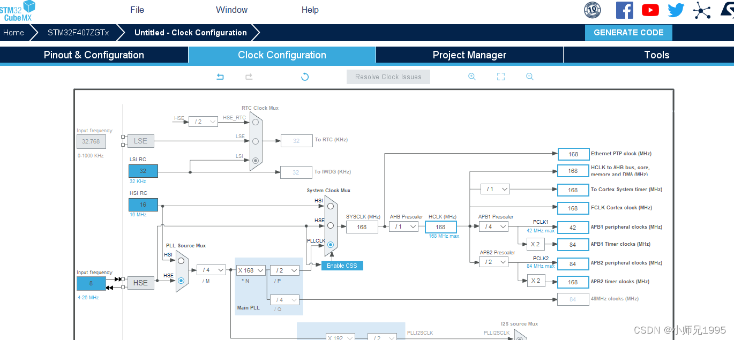The image size is (734, 340).
Task: Redo the reverted change
Action: click(249, 77)
